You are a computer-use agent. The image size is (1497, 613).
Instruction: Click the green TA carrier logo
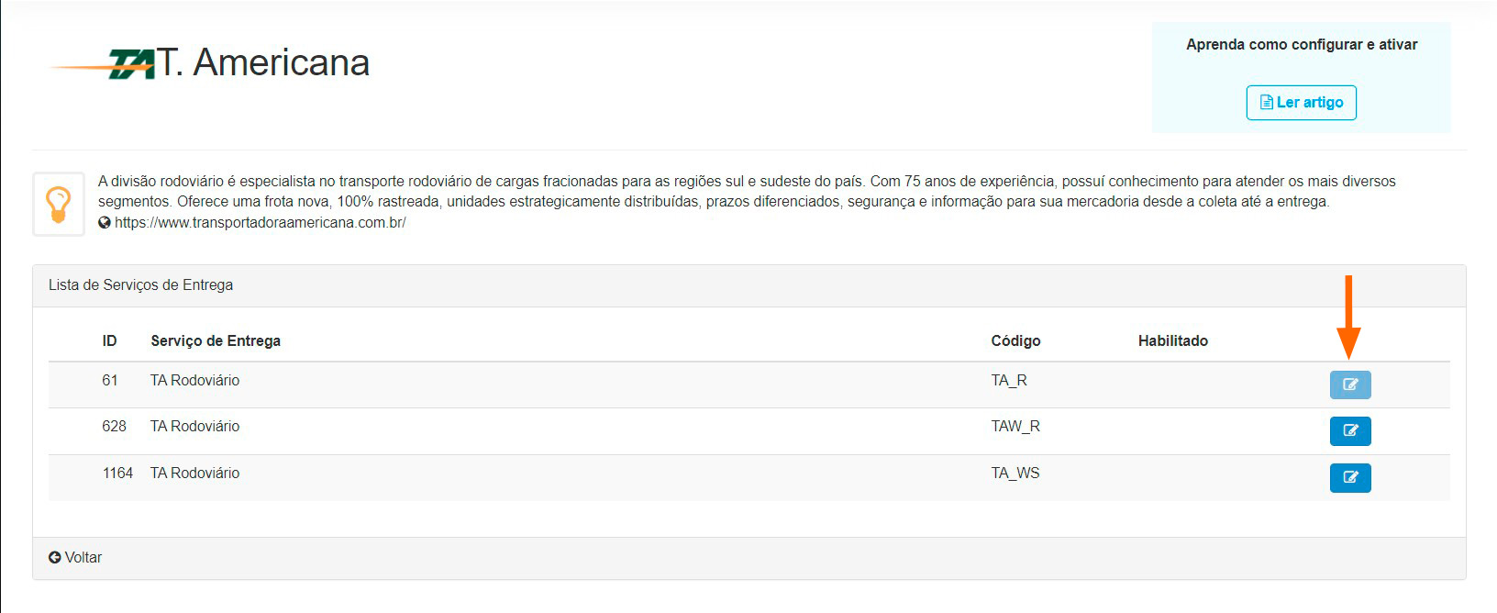click(130, 64)
